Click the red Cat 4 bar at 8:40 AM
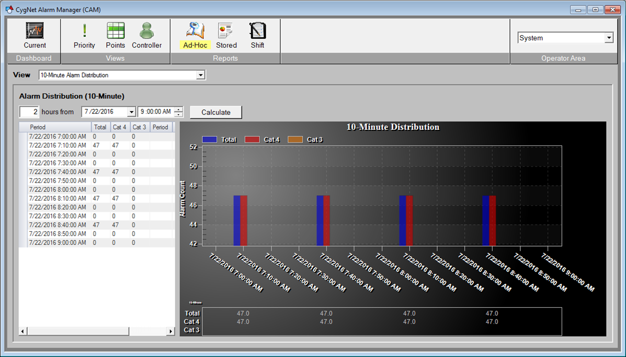Image resolution: width=626 pixels, height=357 pixels. pyautogui.click(x=492, y=221)
